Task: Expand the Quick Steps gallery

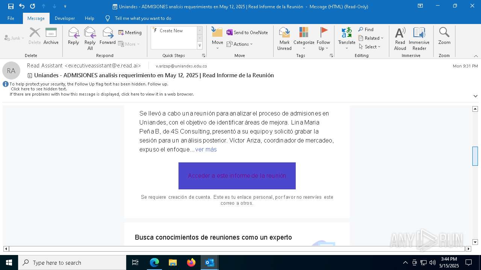Action: [x=200, y=46]
